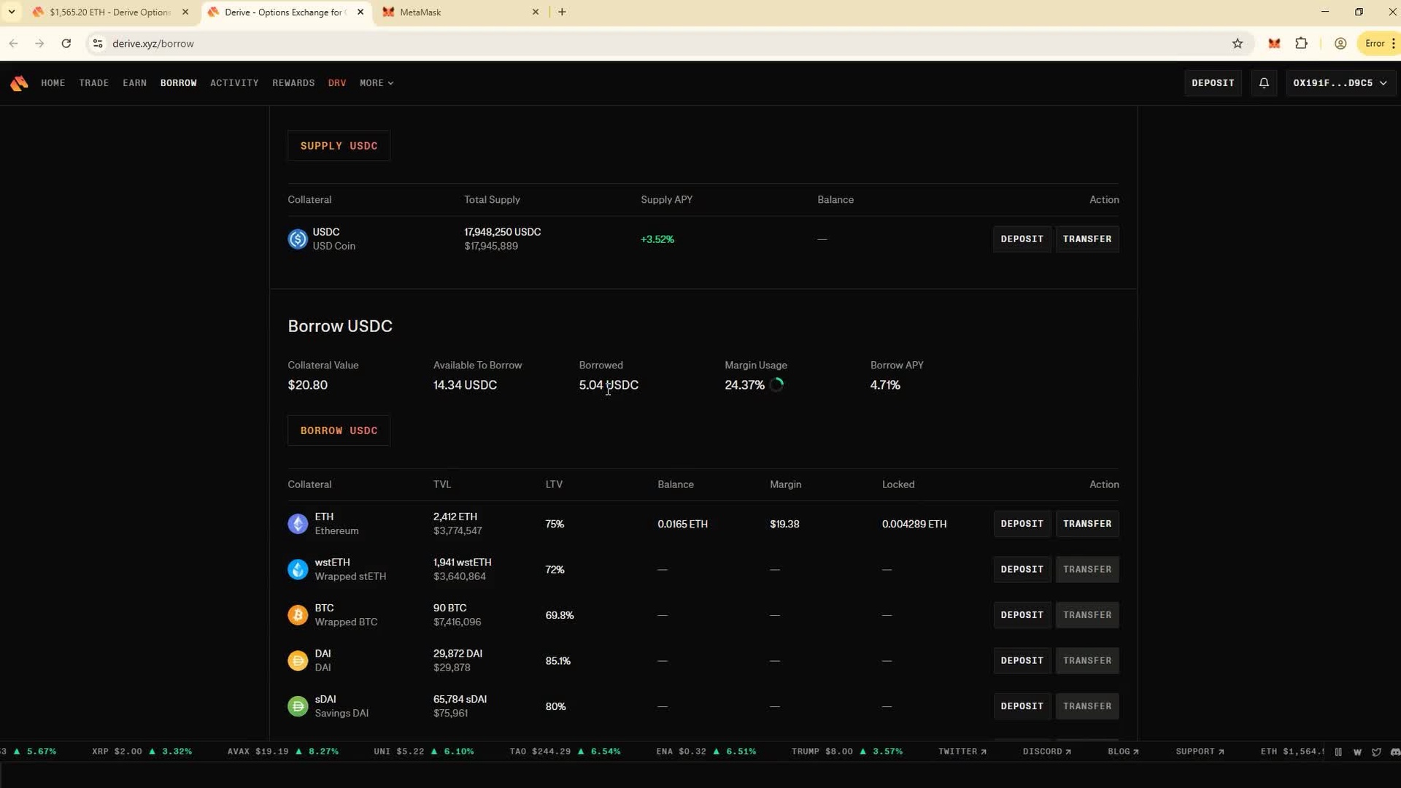Viewport: 1401px width, 788px height.
Task: Click the Margin Usage circular indicator
Action: [776, 385]
